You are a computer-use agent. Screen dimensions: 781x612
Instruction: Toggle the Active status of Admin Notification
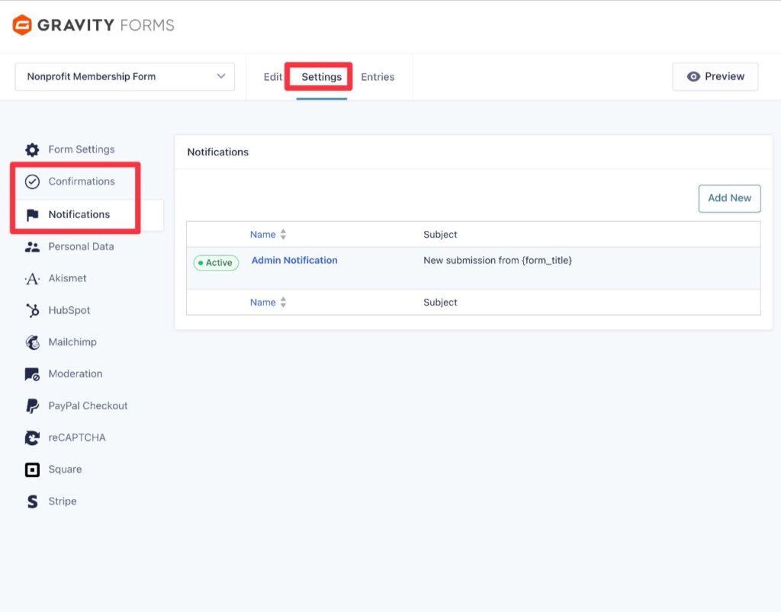pyautogui.click(x=216, y=263)
